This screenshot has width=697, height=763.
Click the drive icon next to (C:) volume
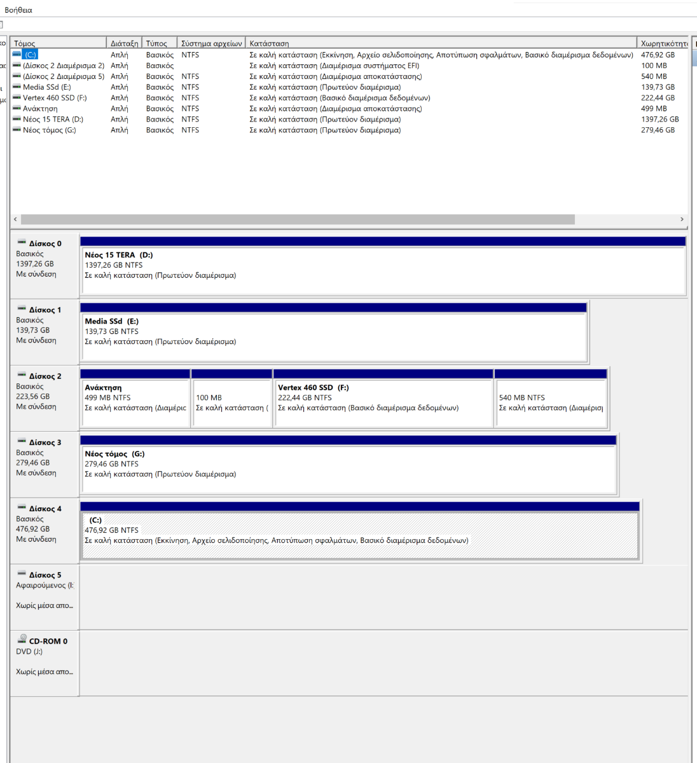[17, 55]
